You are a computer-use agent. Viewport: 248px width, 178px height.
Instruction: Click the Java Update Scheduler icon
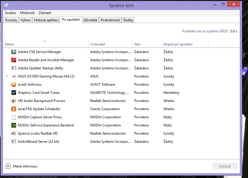(x=13, y=109)
